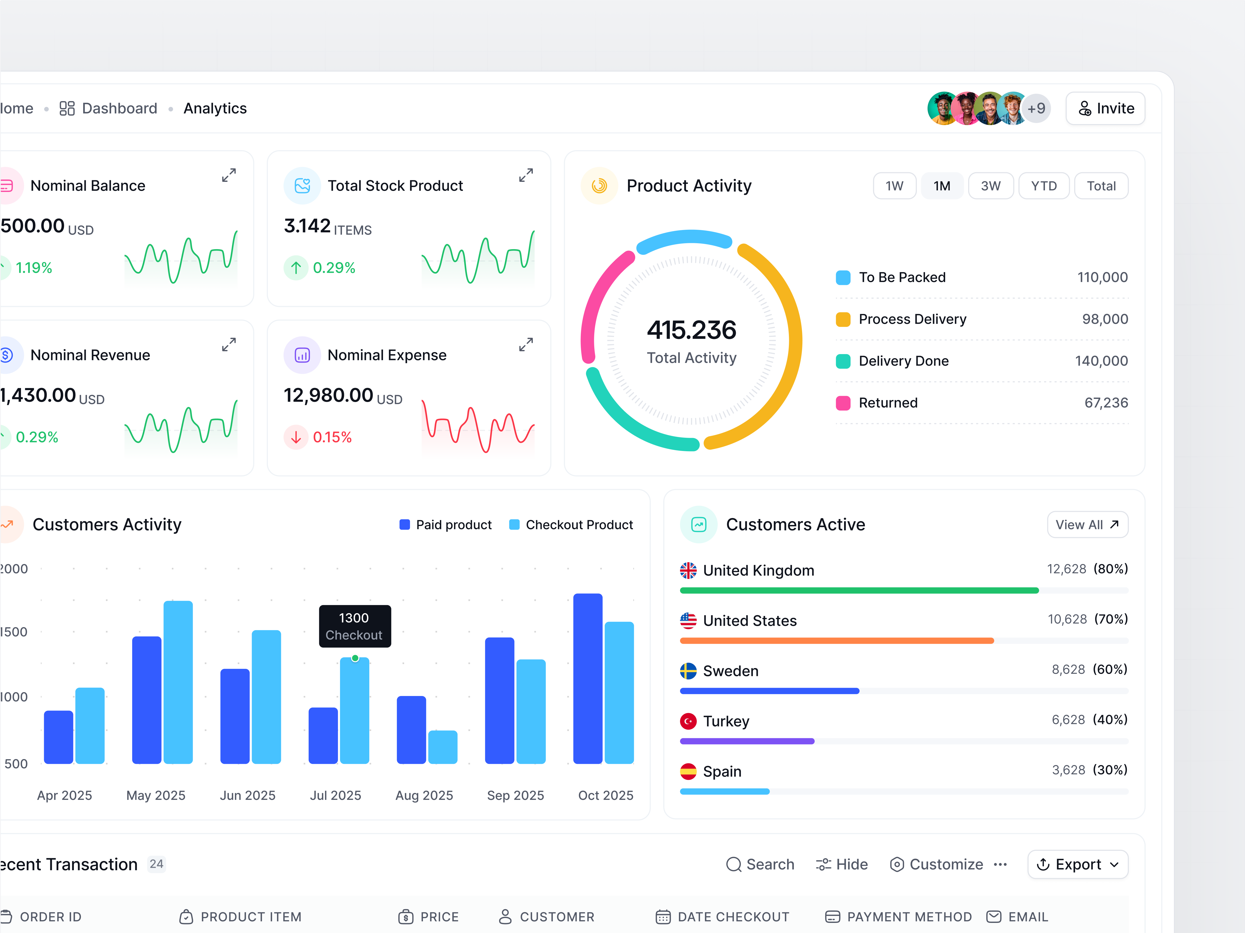
Task: Expand the +9 members avatar group
Action: 1036,108
